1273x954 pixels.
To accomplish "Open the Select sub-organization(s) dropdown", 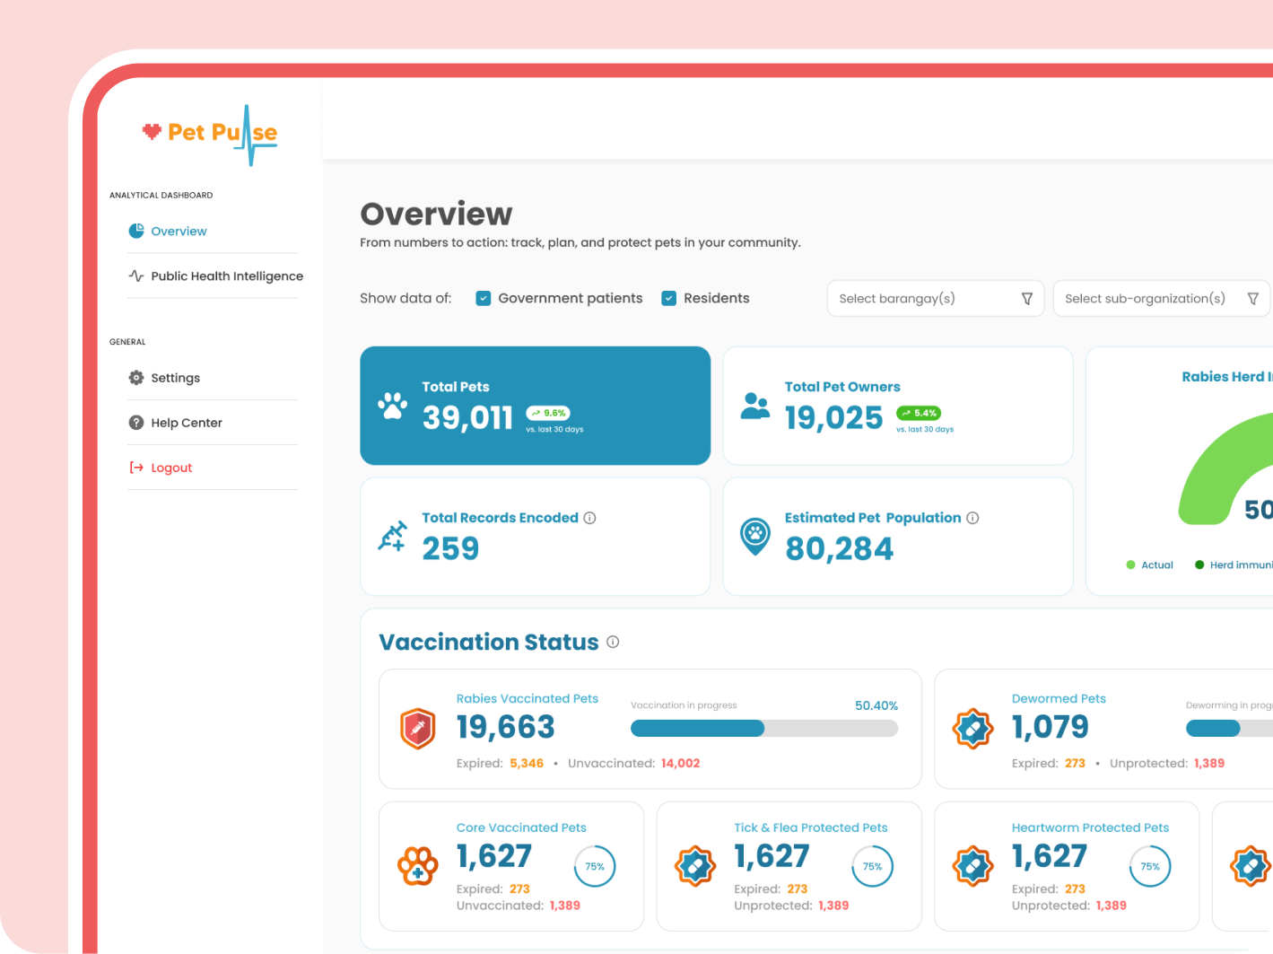I will point(1162,299).
